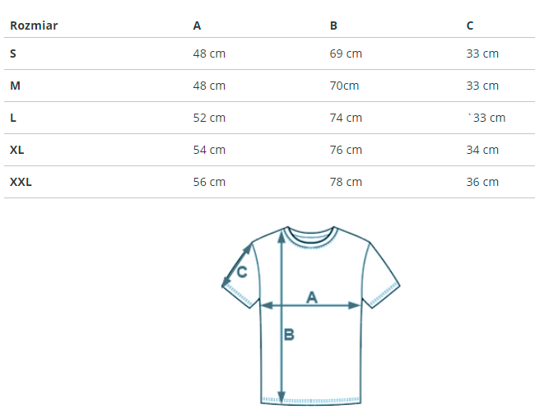Click the B column header in table
The height and width of the screenshot is (409, 535).
click(333, 26)
